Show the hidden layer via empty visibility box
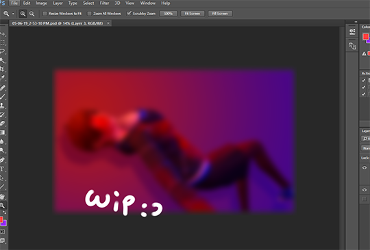This screenshot has height=250, width=370. (365, 199)
